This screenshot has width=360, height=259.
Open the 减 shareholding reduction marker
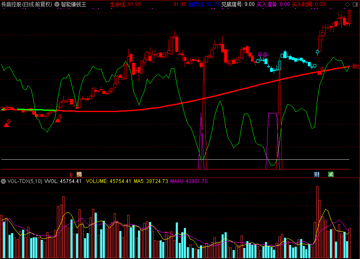coord(331,174)
